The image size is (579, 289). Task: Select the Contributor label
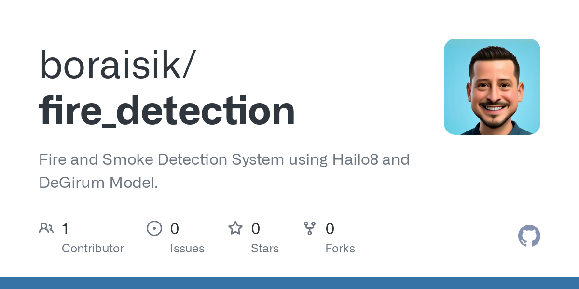pos(93,249)
